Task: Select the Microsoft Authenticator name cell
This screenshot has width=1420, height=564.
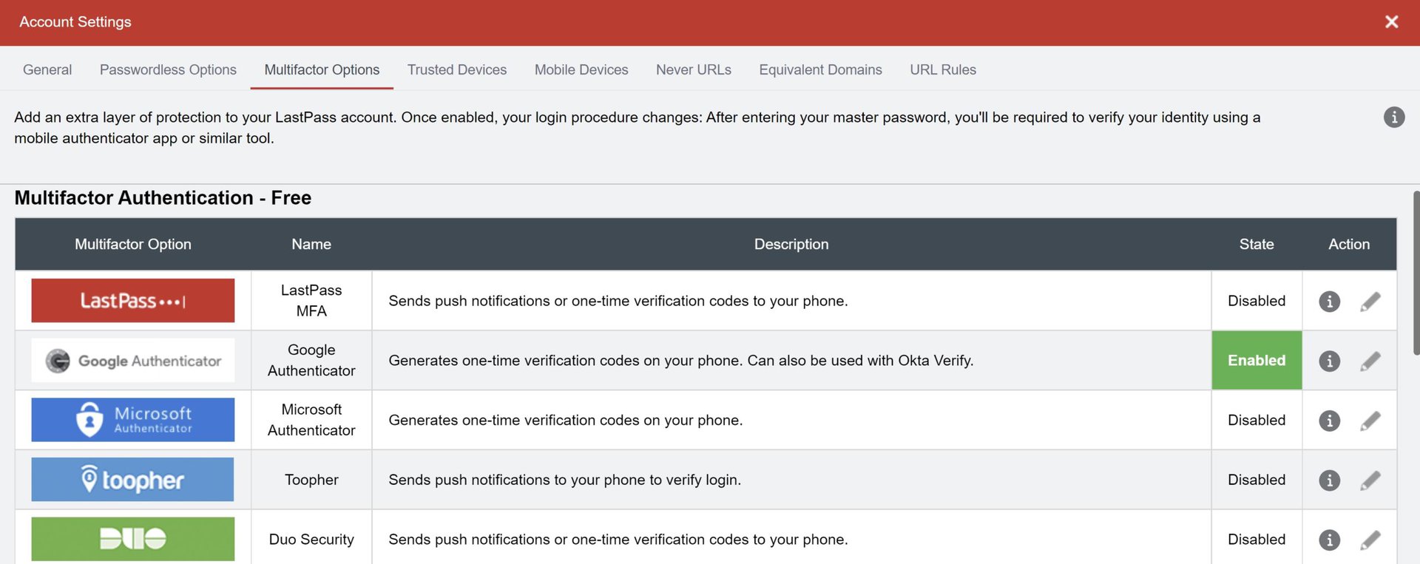Action: [311, 420]
